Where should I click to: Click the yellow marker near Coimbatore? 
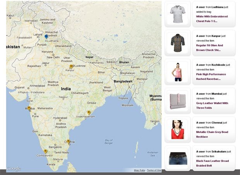(x=45, y=151)
